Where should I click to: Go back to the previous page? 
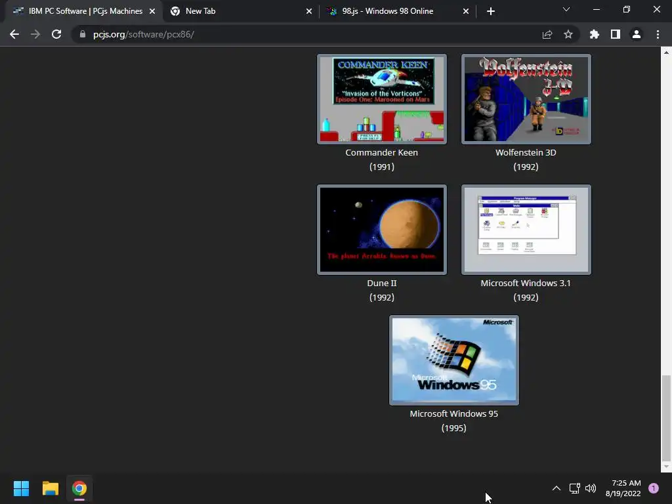14,34
